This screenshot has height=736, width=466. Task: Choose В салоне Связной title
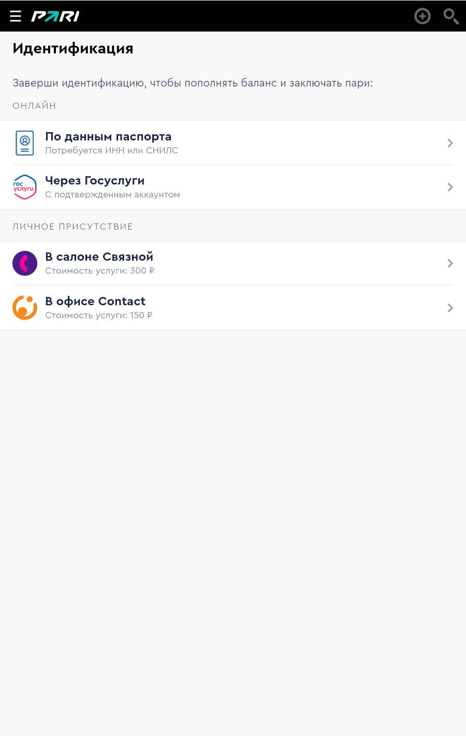coord(99,257)
